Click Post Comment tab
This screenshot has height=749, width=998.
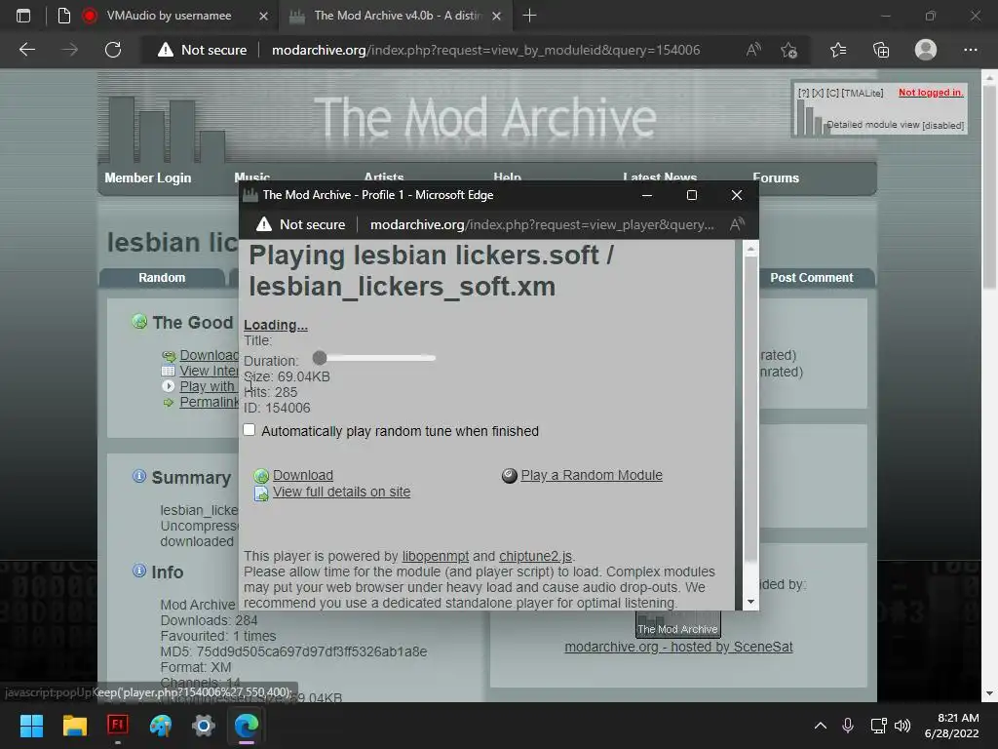coord(812,278)
